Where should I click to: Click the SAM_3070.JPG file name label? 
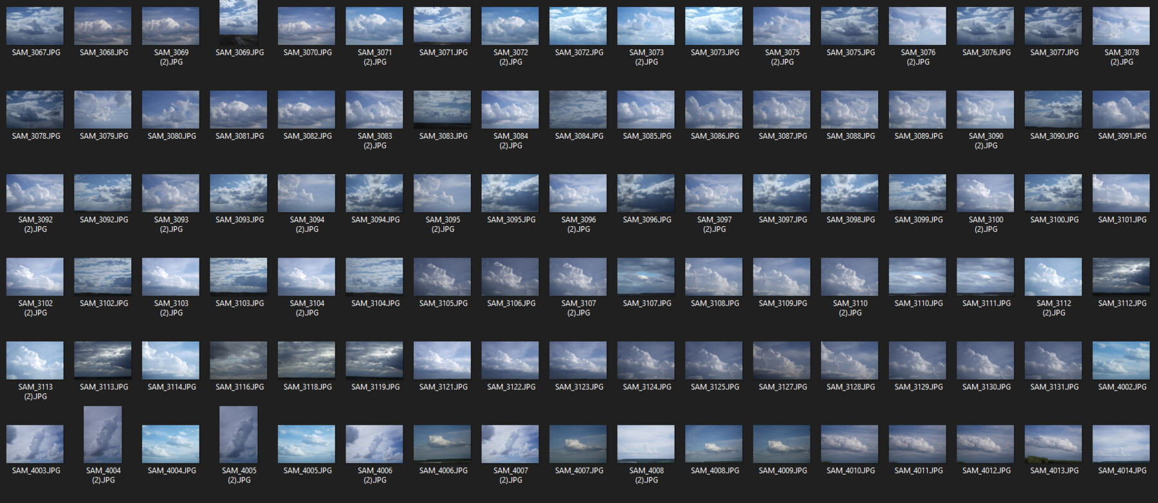click(x=308, y=53)
